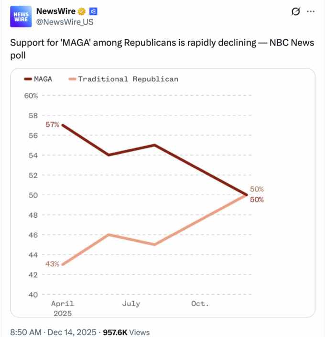
Task: Open the three-dot more options menu
Action: point(311,11)
